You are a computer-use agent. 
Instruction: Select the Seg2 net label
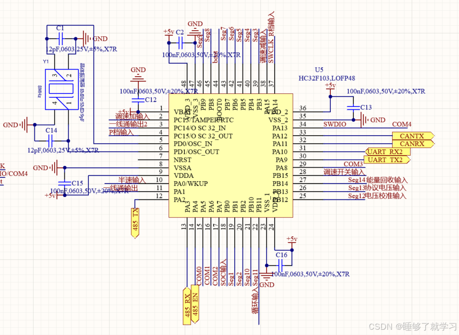pyautogui.click(x=239, y=279)
